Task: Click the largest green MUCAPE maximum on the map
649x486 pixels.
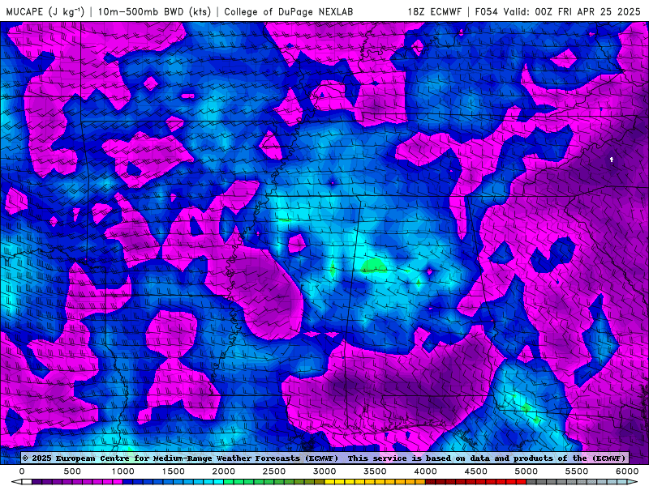Action: (374, 266)
